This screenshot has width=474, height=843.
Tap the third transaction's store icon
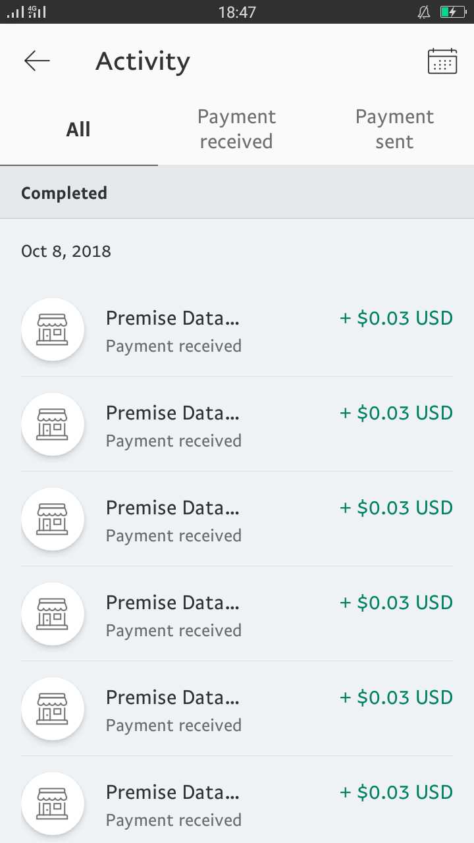53,519
